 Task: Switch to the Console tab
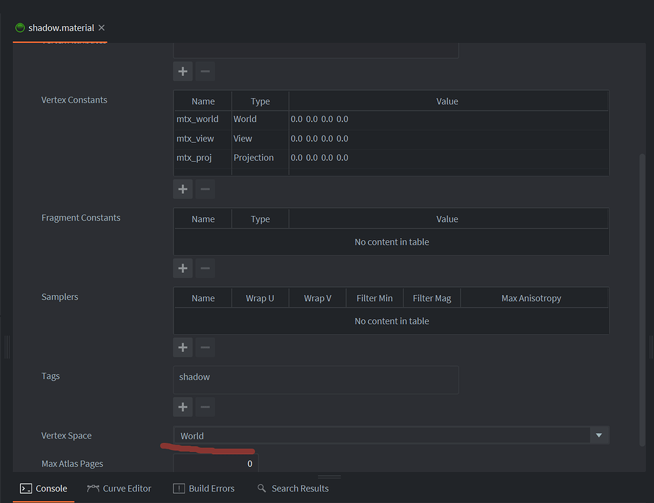44,488
